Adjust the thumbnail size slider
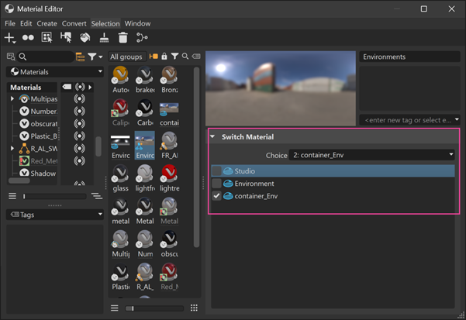This screenshot has width=466, height=320. click(x=154, y=308)
